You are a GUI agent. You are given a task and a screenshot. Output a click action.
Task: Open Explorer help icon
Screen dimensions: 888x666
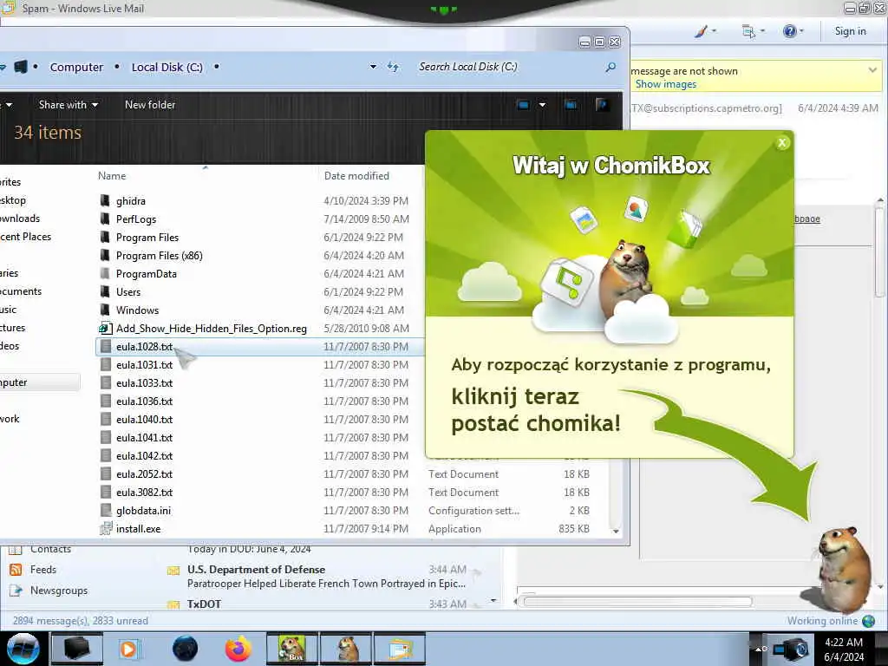pyautogui.click(x=602, y=105)
